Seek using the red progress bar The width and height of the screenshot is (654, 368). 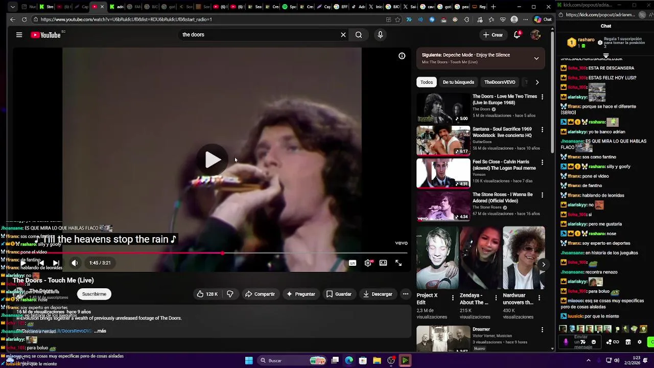pyautogui.click(x=212, y=253)
